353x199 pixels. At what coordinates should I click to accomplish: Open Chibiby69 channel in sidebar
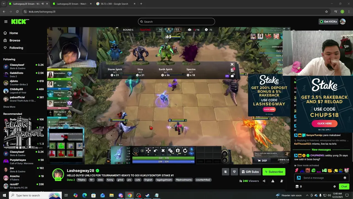click(x=23, y=91)
